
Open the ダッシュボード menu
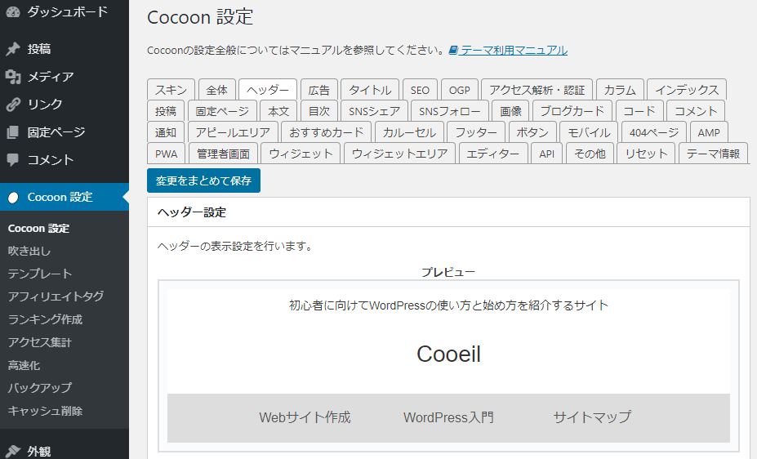click(x=65, y=12)
